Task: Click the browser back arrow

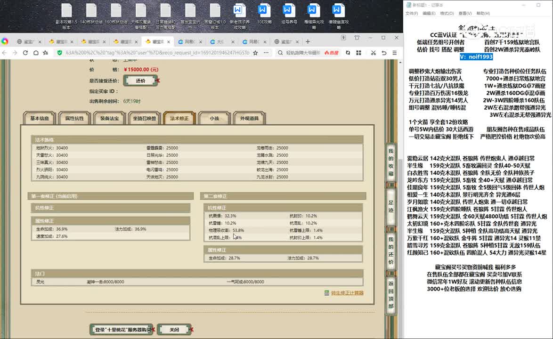Action: pos(5,53)
